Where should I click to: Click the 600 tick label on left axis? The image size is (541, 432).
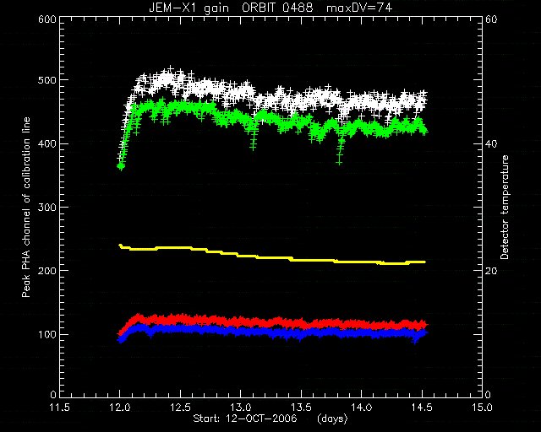click(x=47, y=19)
